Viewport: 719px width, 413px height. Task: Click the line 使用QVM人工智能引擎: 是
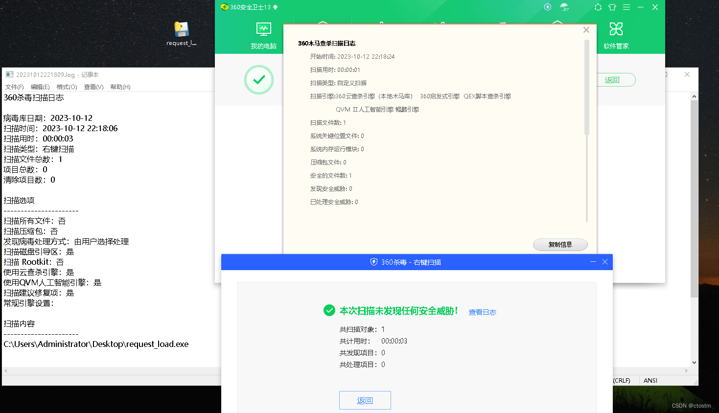click(x=52, y=282)
